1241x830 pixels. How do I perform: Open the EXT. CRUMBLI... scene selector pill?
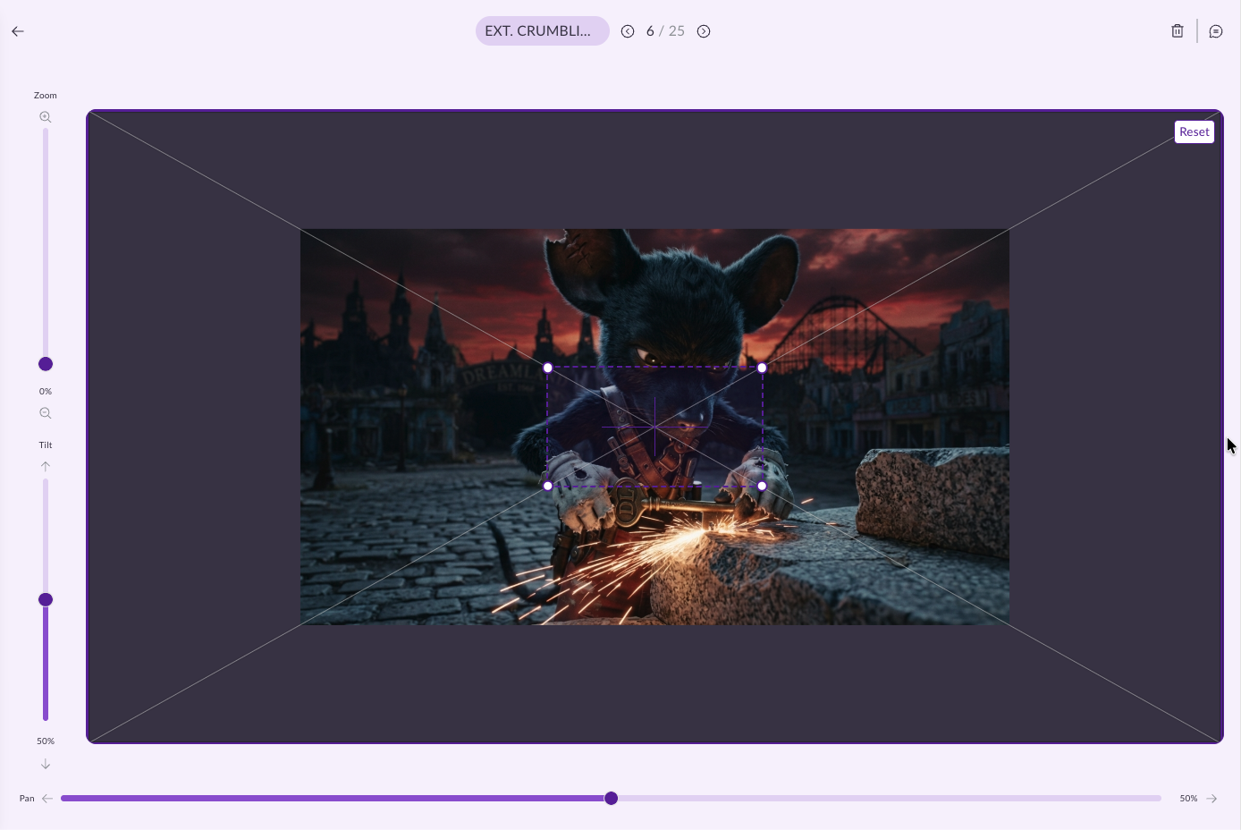[543, 31]
